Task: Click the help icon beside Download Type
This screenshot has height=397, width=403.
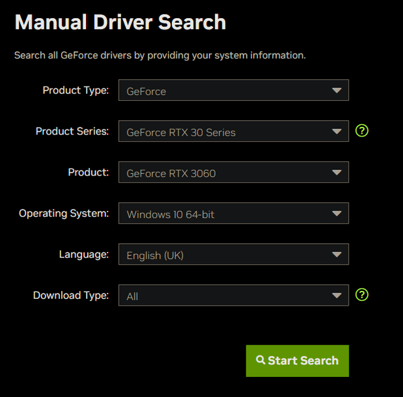Action: [x=362, y=294]
